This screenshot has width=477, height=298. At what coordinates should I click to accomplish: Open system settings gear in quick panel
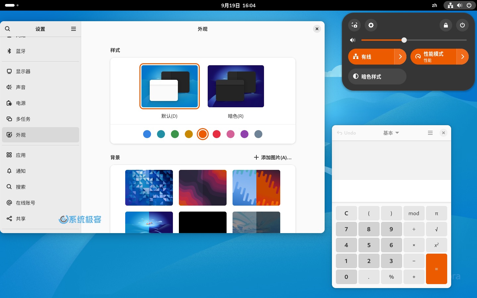tap(371, 25)
